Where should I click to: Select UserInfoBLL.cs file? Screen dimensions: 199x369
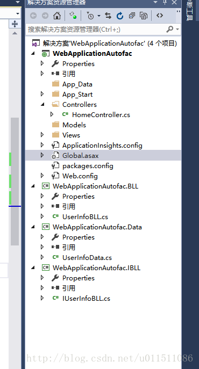85,217
